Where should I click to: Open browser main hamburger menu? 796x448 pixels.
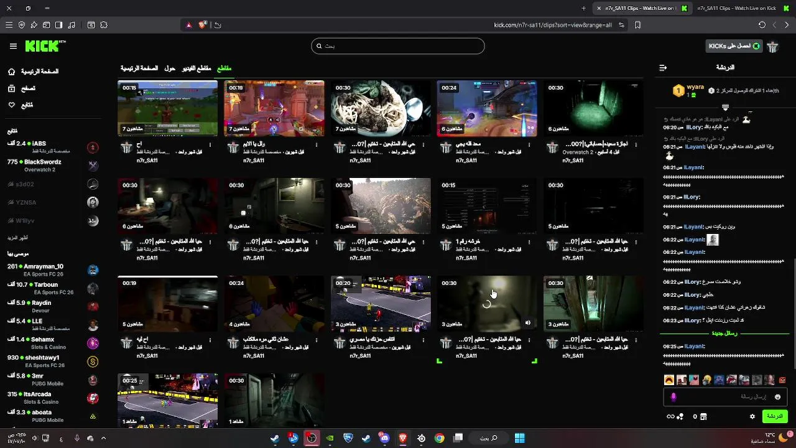[9, 25]
